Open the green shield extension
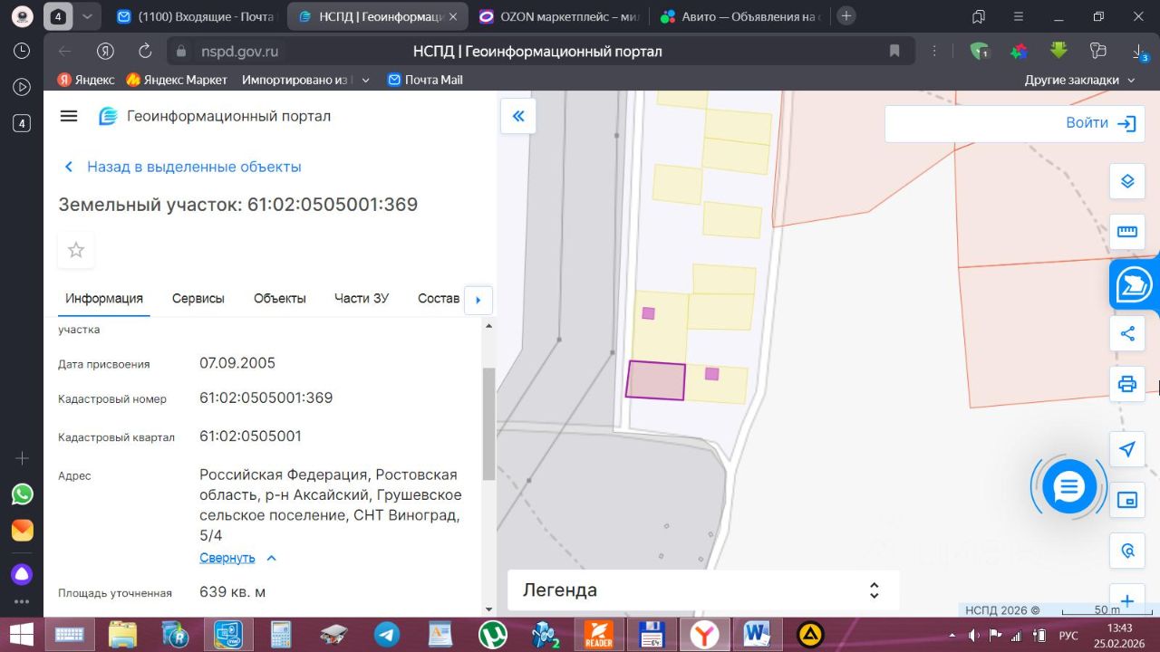 (x=980, y=51)
